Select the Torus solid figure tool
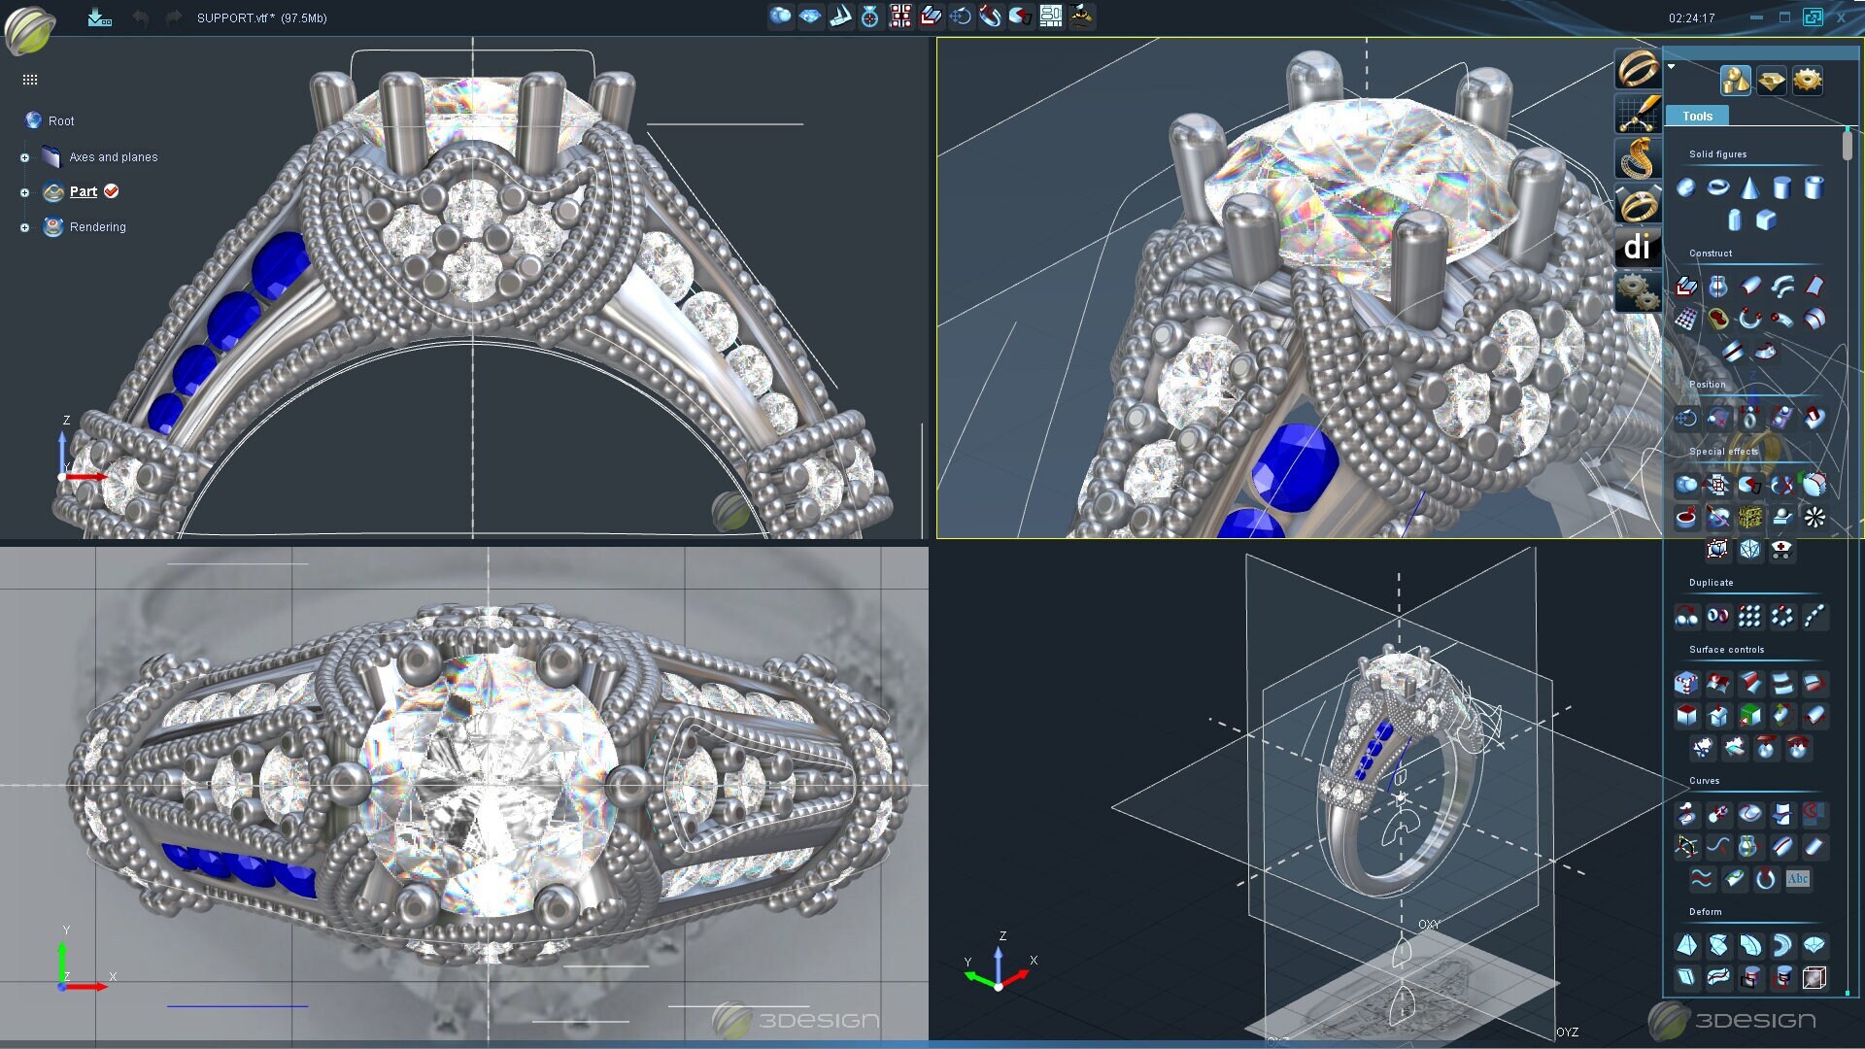Viewport: 1865px width, 1049px height. (x=1717, y=187)
